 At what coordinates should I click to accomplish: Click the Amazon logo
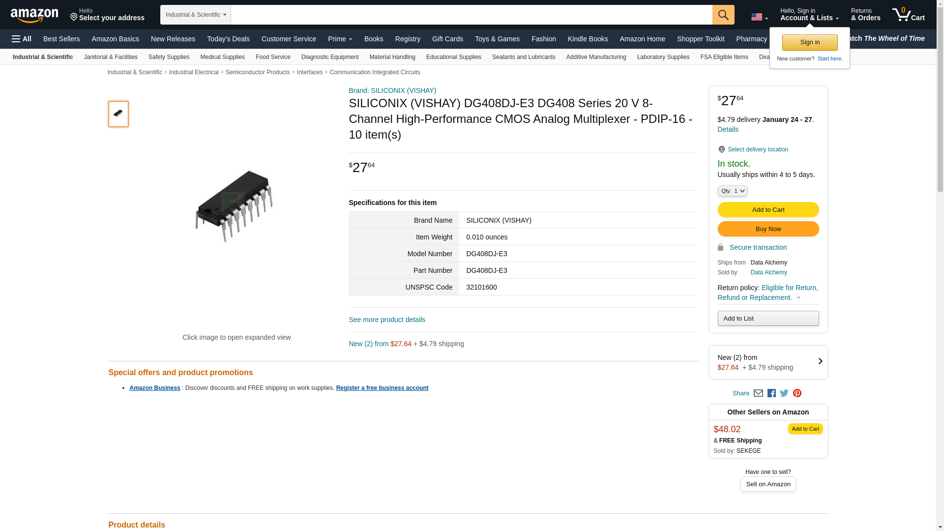[34, 15]
